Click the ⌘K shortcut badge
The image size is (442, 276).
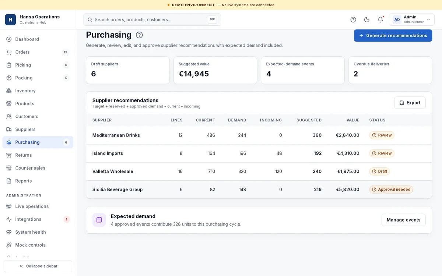tap(213, 20)
